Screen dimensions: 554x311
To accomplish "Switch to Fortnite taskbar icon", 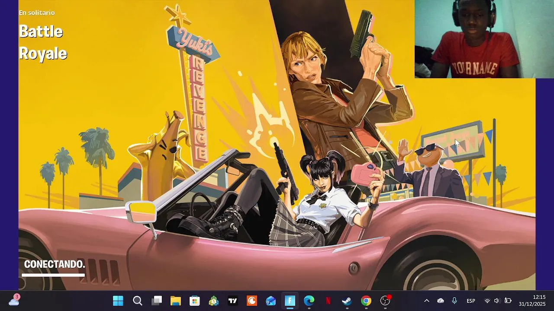I will click(x=290, y=301).
